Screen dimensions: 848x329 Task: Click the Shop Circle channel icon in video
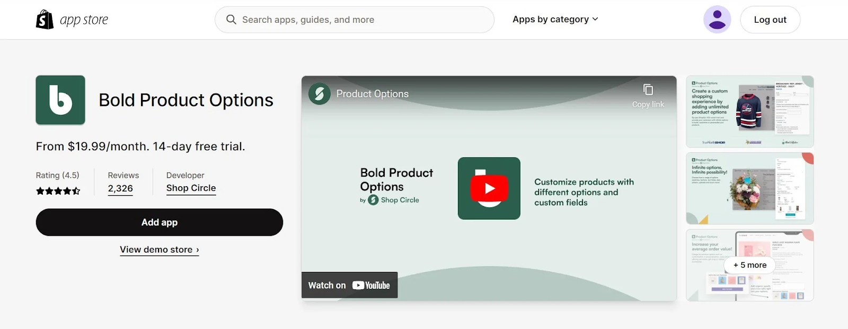click(320, 94)
